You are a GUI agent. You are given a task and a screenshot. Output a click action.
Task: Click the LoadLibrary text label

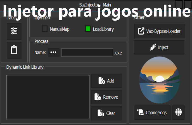tap(103, 29)
